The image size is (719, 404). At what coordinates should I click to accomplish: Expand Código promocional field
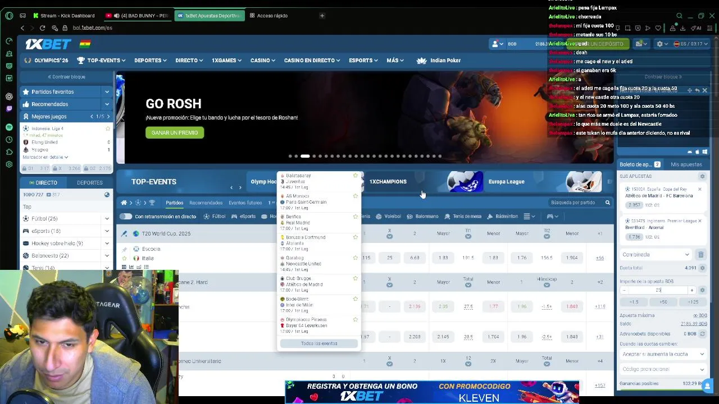[x=663, y=369]
